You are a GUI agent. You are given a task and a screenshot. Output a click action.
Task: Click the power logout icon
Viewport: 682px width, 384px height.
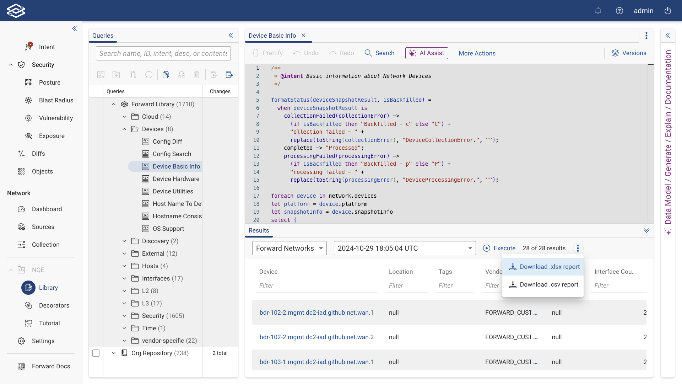668,11
